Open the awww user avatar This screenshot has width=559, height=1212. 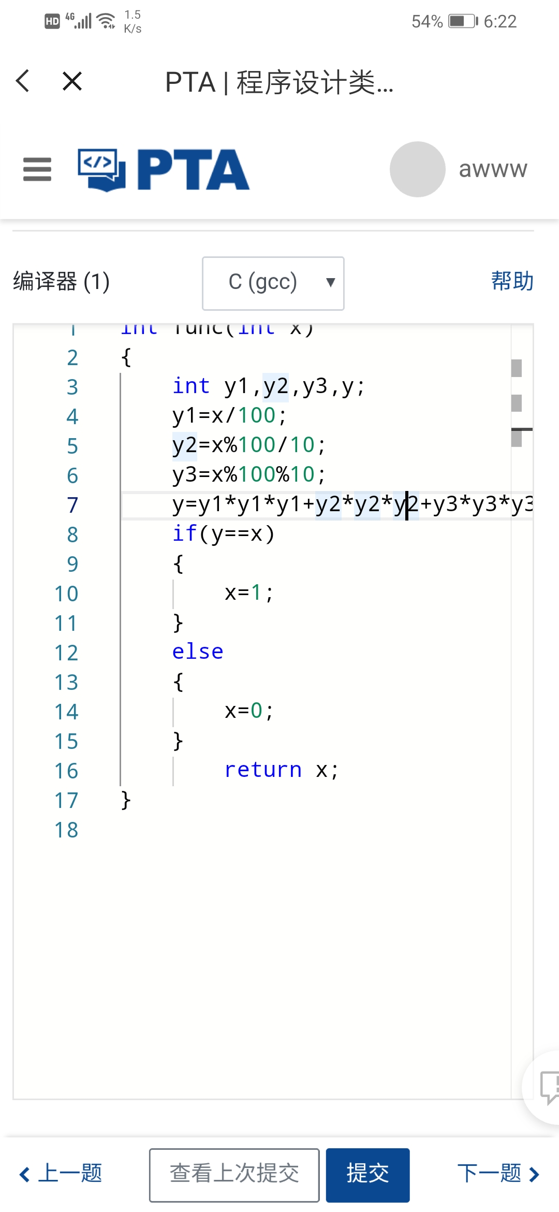tap(417, 169)
